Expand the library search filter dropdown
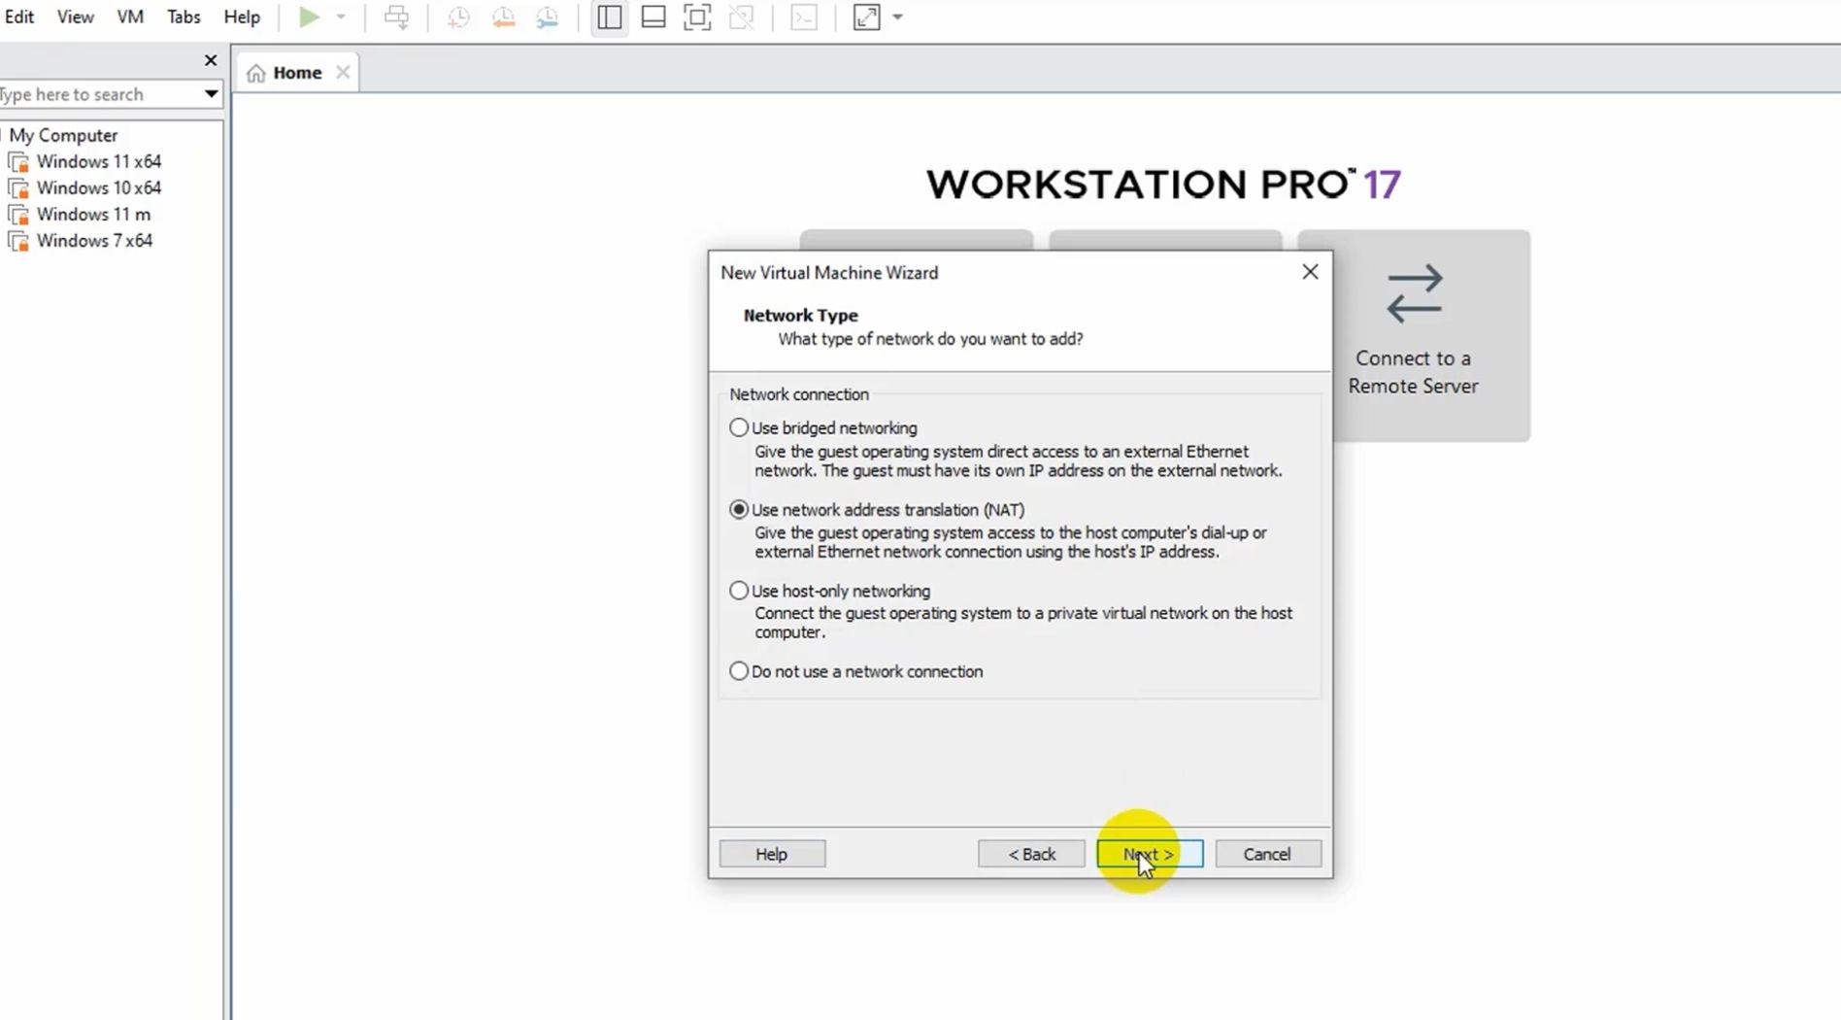 tap(211, 94)
